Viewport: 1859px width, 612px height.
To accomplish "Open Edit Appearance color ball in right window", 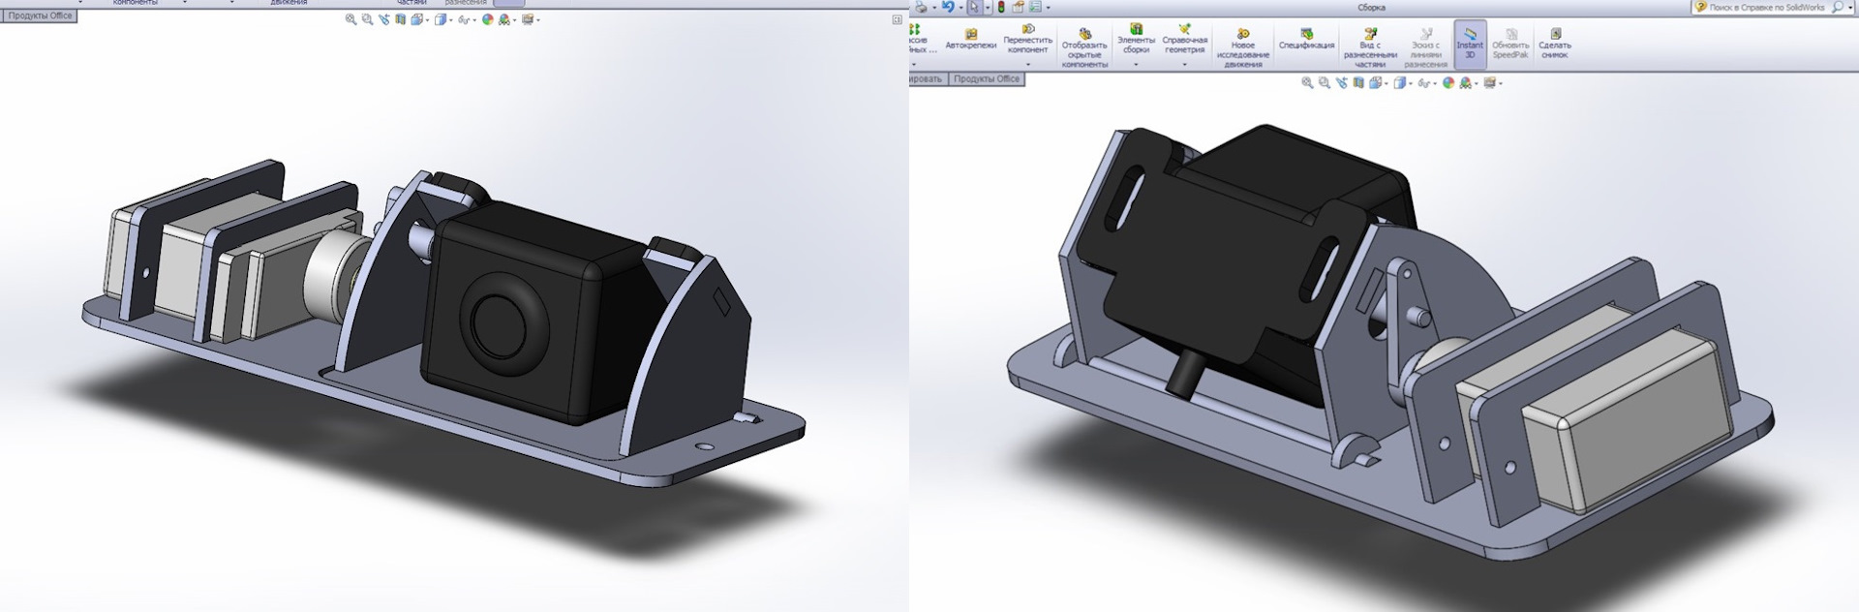I will [1448, 83].
